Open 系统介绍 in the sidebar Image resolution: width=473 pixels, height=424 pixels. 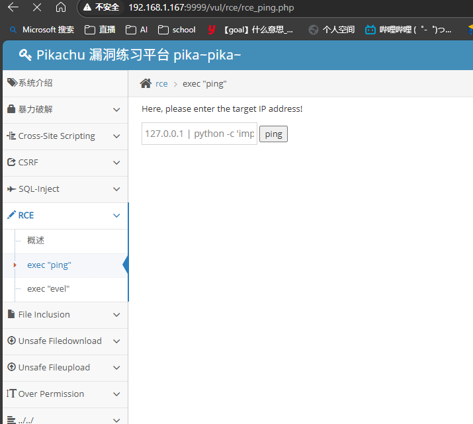65,83
